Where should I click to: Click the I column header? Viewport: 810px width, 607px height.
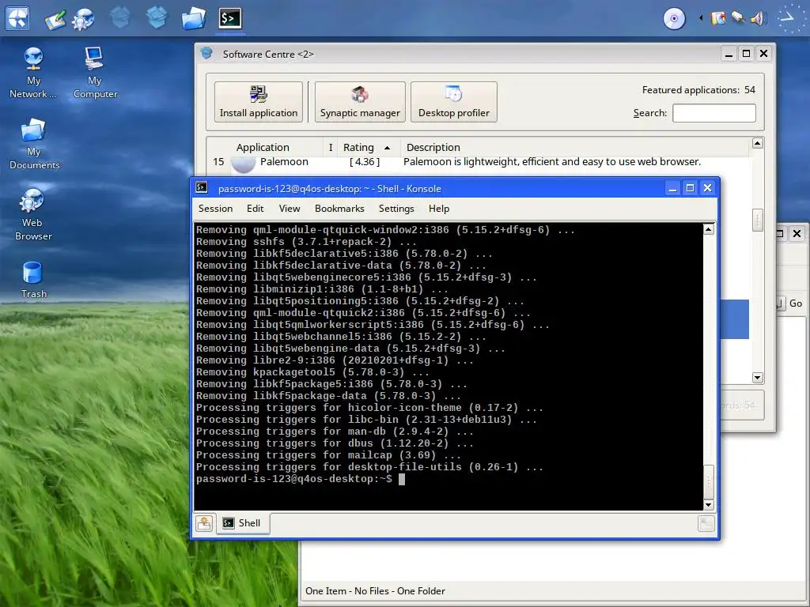click(331, 147)
